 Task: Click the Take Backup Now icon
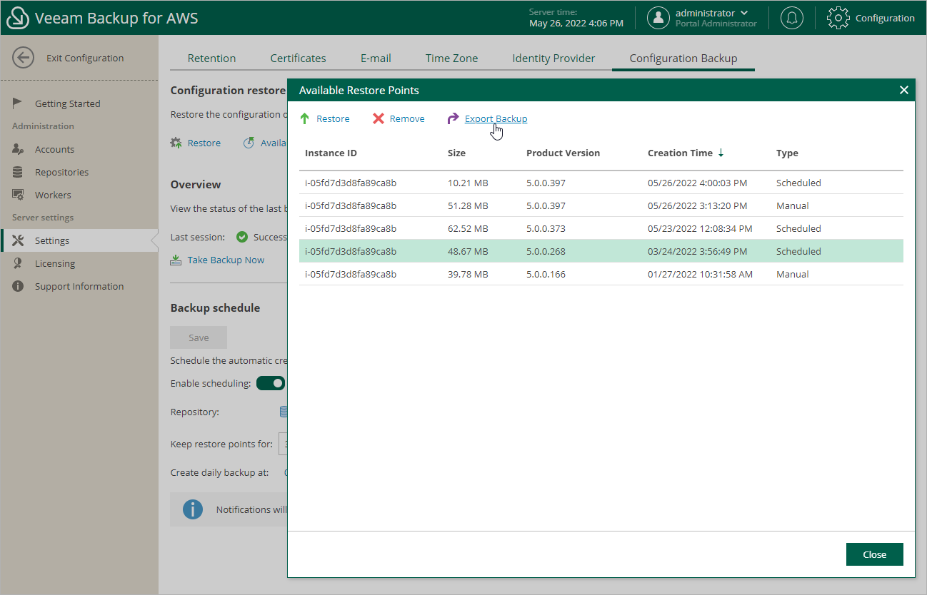pos(176,260)
